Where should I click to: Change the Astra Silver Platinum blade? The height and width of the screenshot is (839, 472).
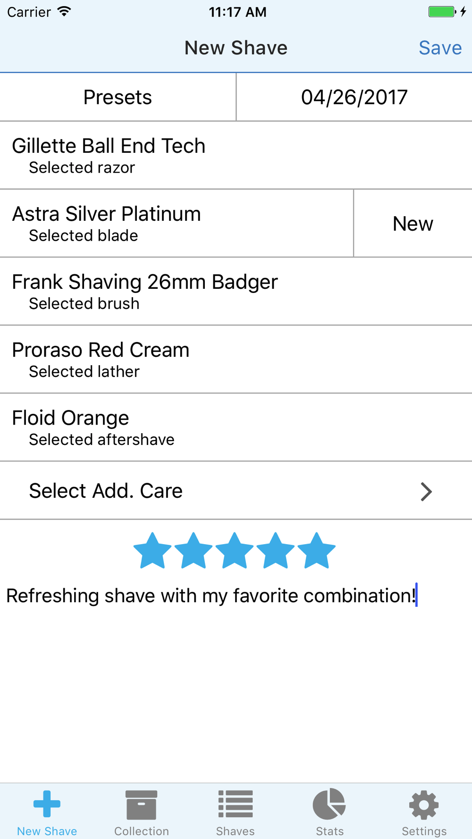click(177, 223)
